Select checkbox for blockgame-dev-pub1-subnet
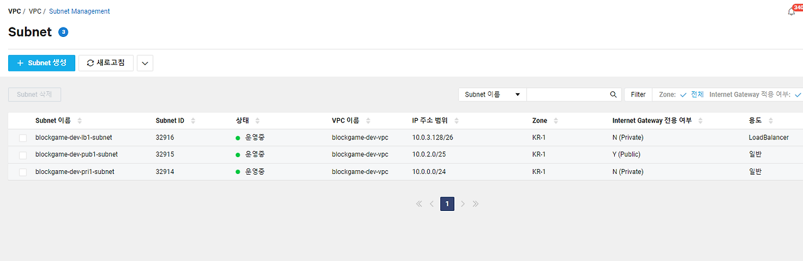Image resolution: width=803 pixels, height=261 pixels. coord(23,155)
